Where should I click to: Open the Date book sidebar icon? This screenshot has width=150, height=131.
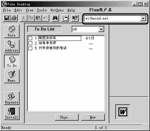12,31
